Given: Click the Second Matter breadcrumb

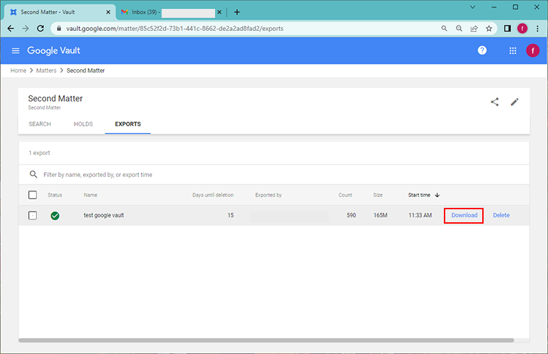Looking at the screenshot, I should point(86,71).
